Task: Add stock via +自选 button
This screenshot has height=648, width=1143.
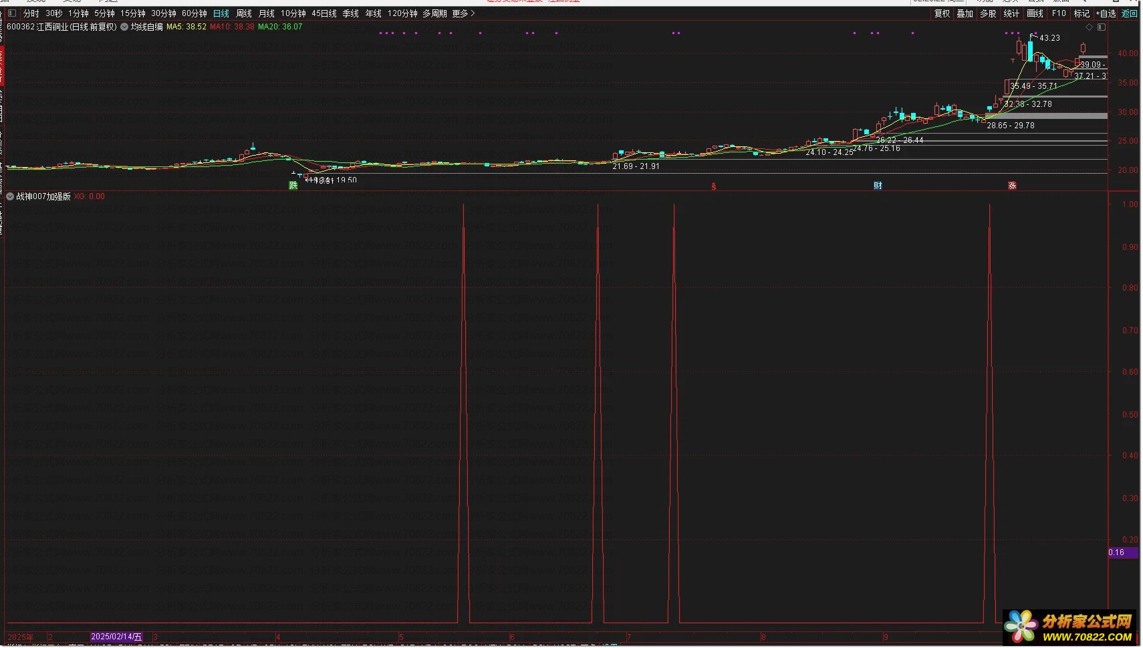Action: [x=1106, y=13]
